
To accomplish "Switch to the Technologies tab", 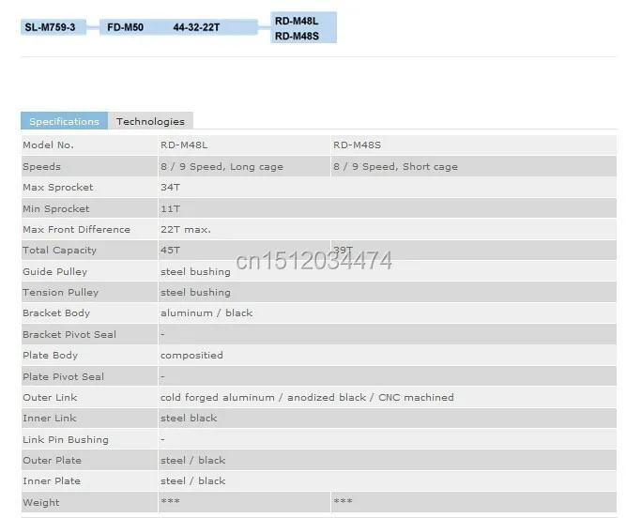I will [150, 121].
